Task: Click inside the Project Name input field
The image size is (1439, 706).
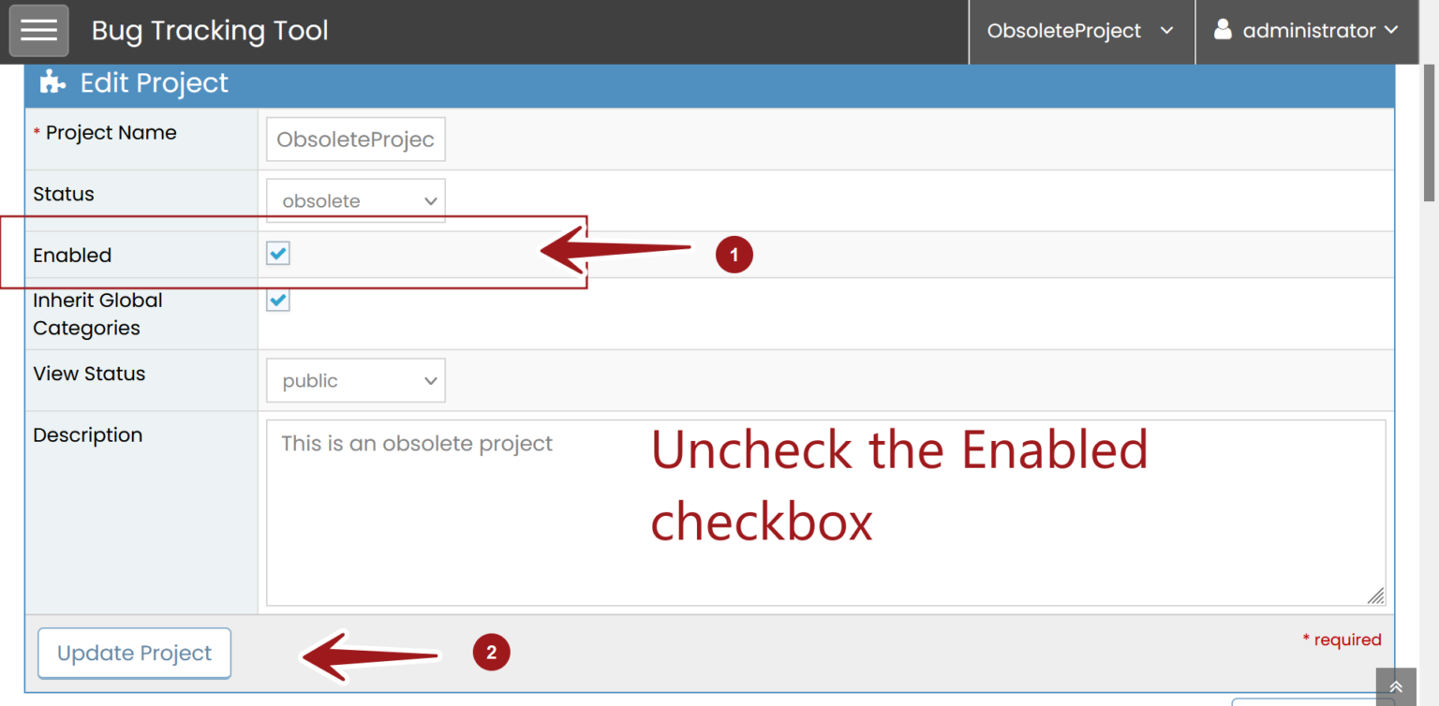Action: pyautogui.click(x=355, y=139)
